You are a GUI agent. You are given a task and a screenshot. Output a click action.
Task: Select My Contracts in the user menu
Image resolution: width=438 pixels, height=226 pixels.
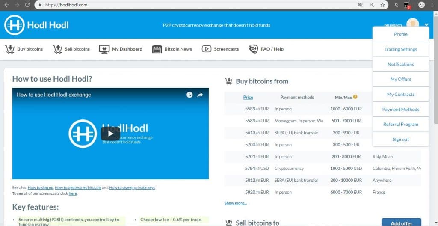point(400,94)
